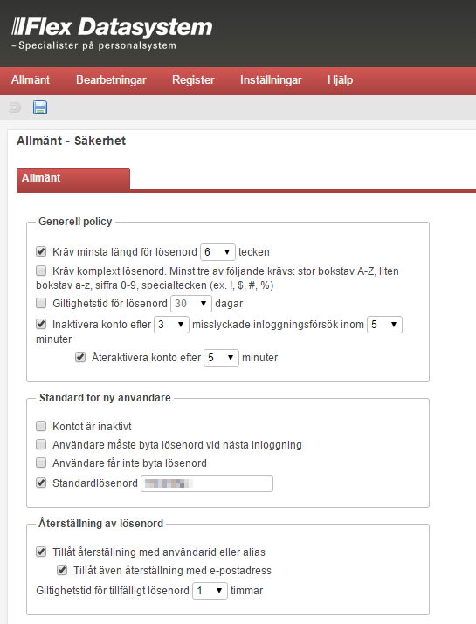Select the Allmänt tab in Säkerhet
476x624 pixels.
[73, 179]
